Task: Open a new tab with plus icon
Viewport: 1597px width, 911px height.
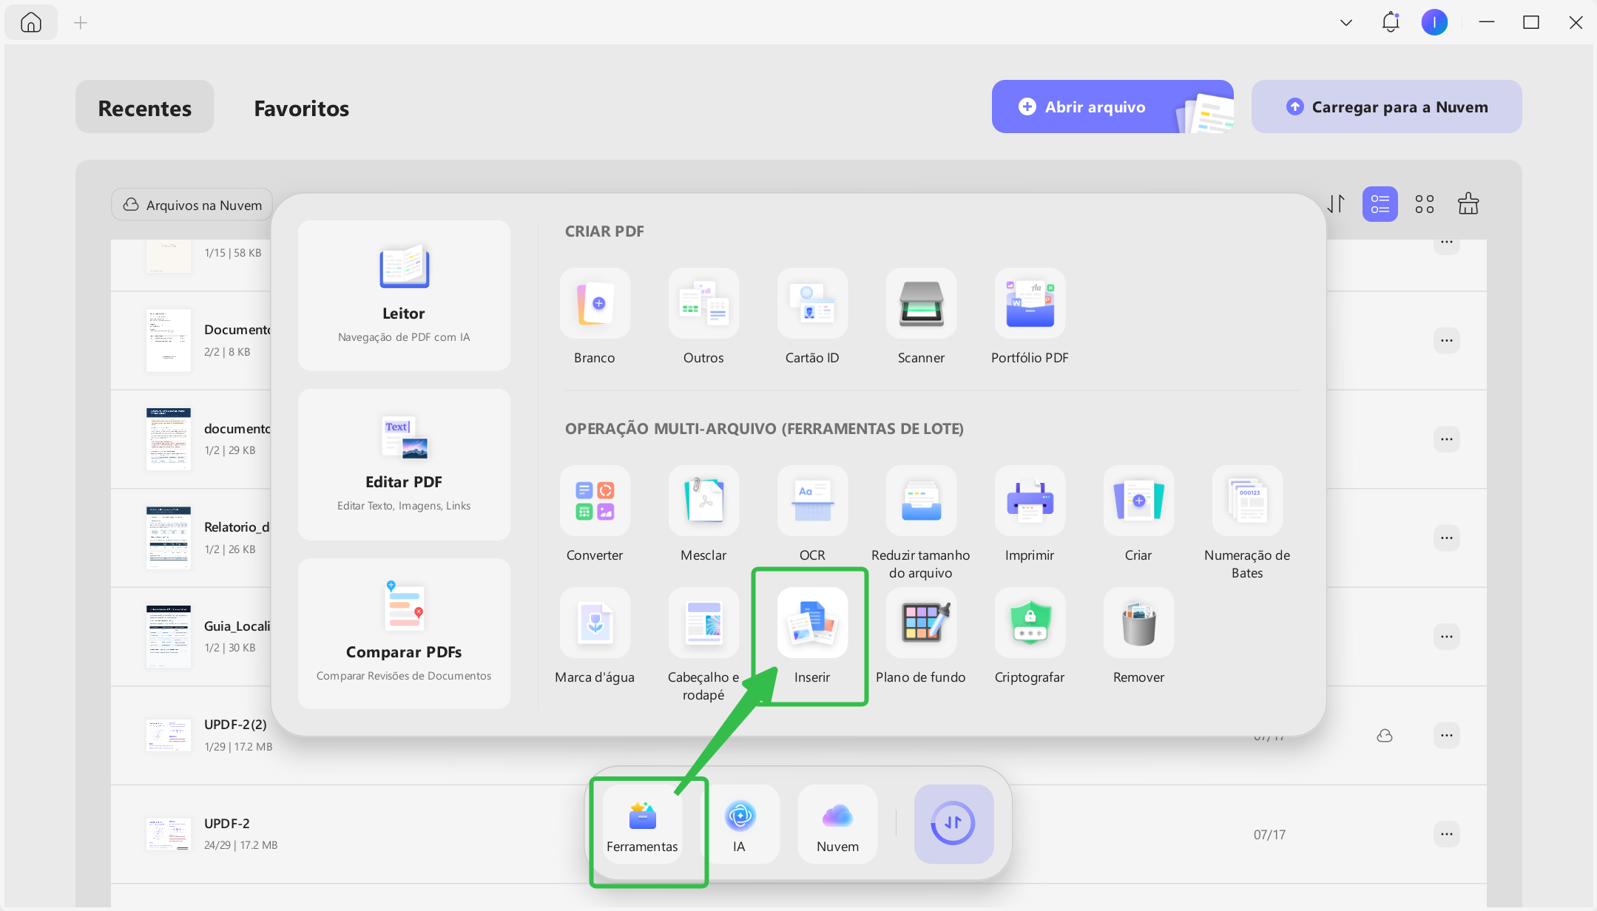Action: (x=81, y=23)
